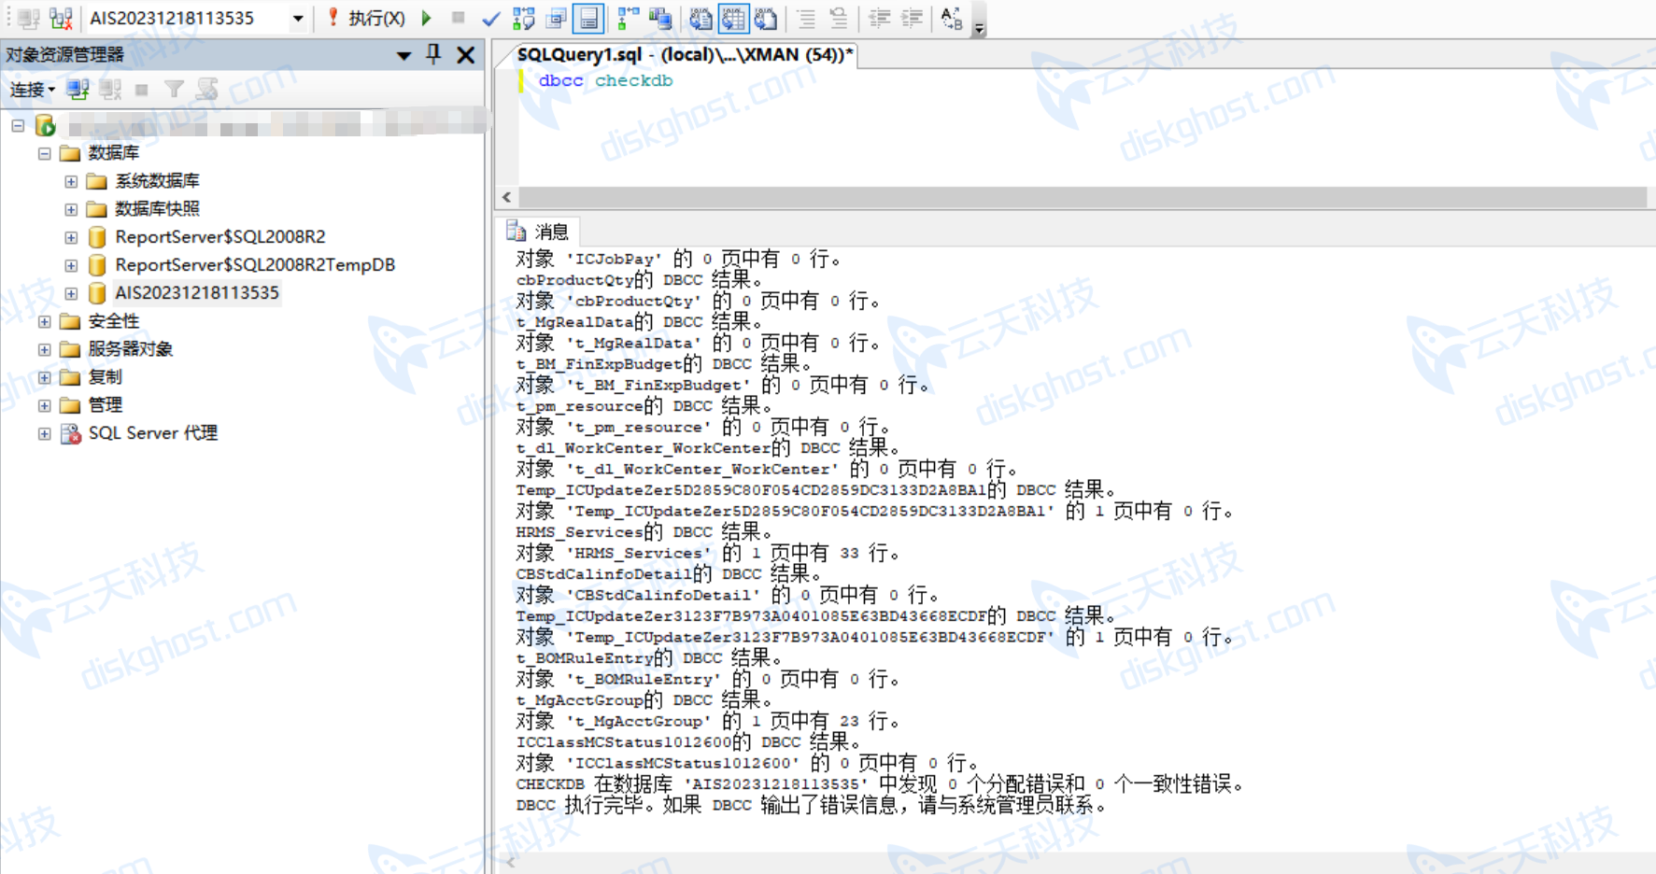Click the 数据库 folder icon
This screenshot has width=1656, height=874.
point(70,153)
